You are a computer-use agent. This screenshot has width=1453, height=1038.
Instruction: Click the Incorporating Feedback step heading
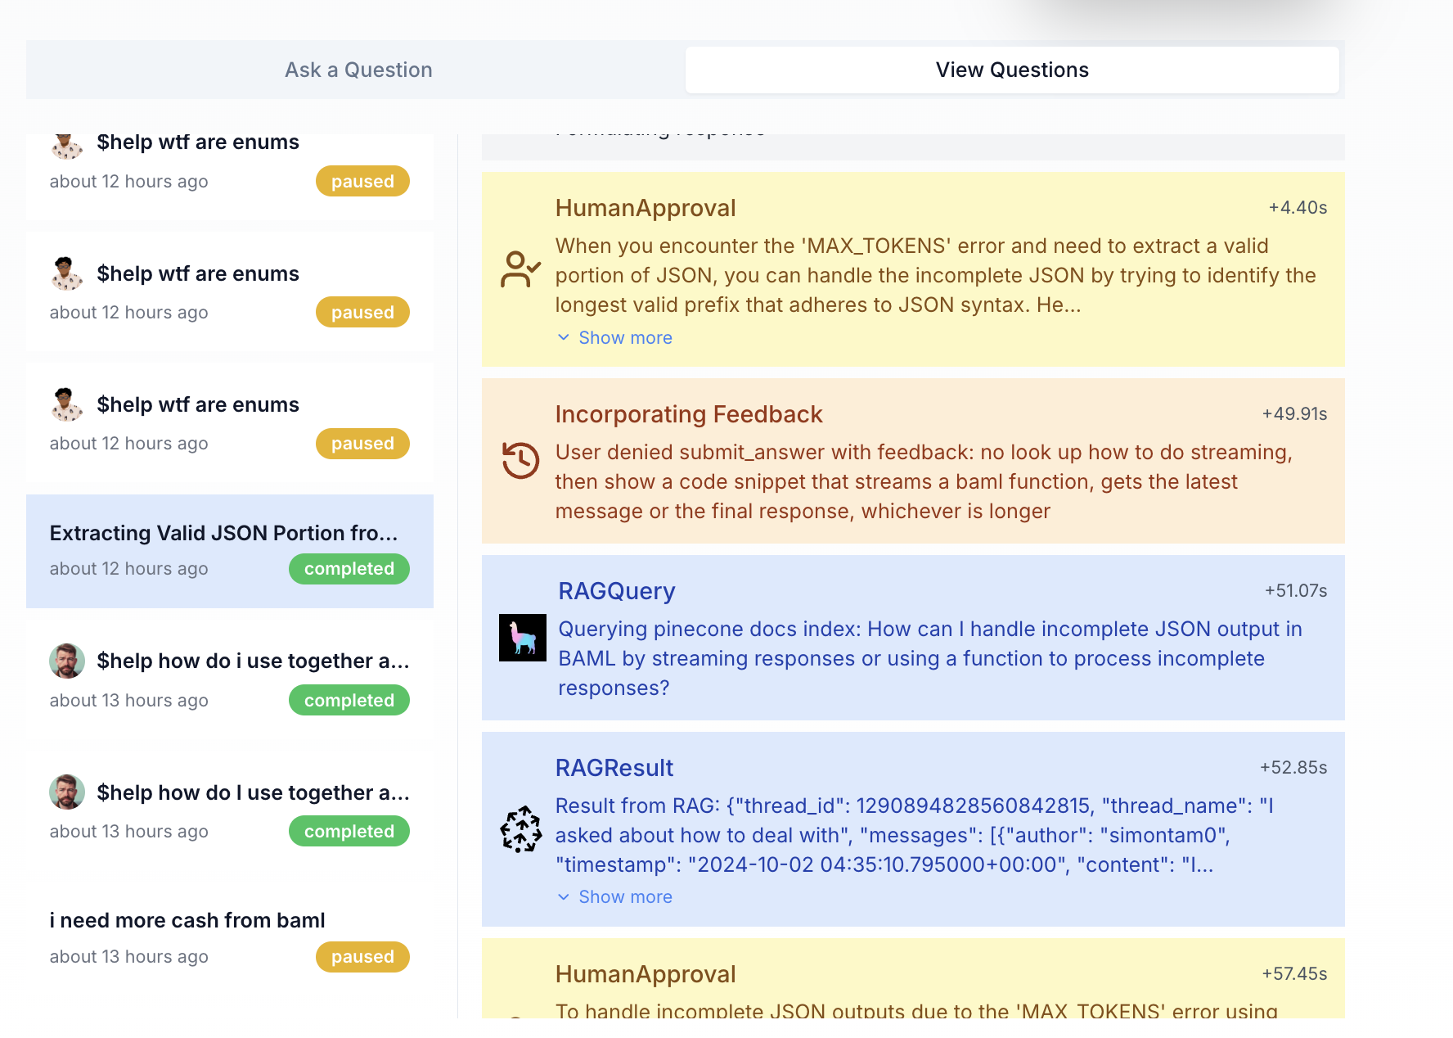[x=689, y=414]
